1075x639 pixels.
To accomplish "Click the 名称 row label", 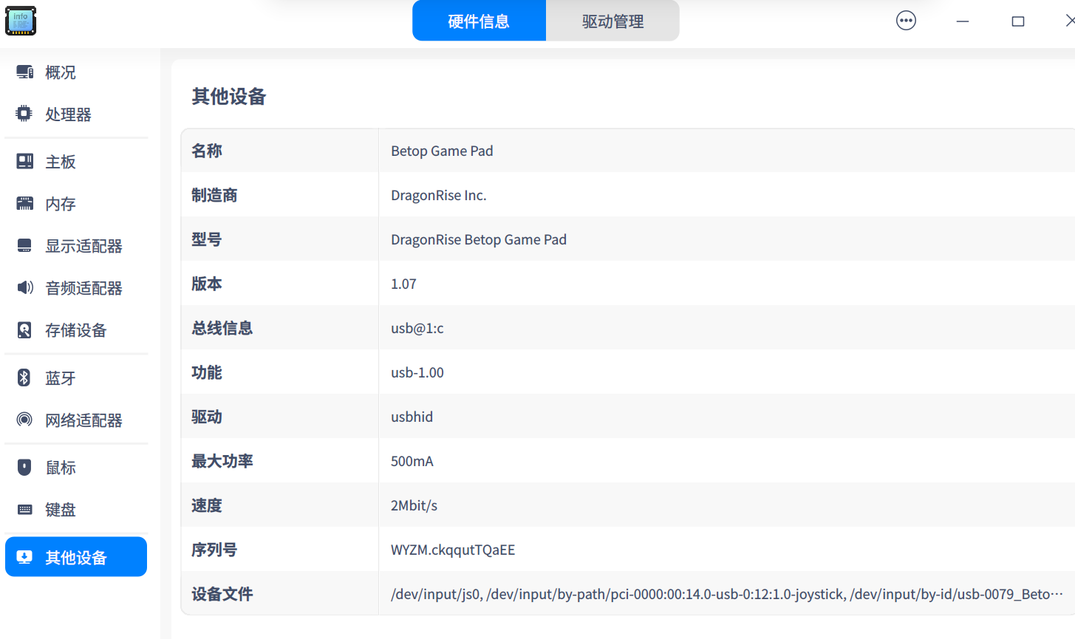I will [207, 151].
